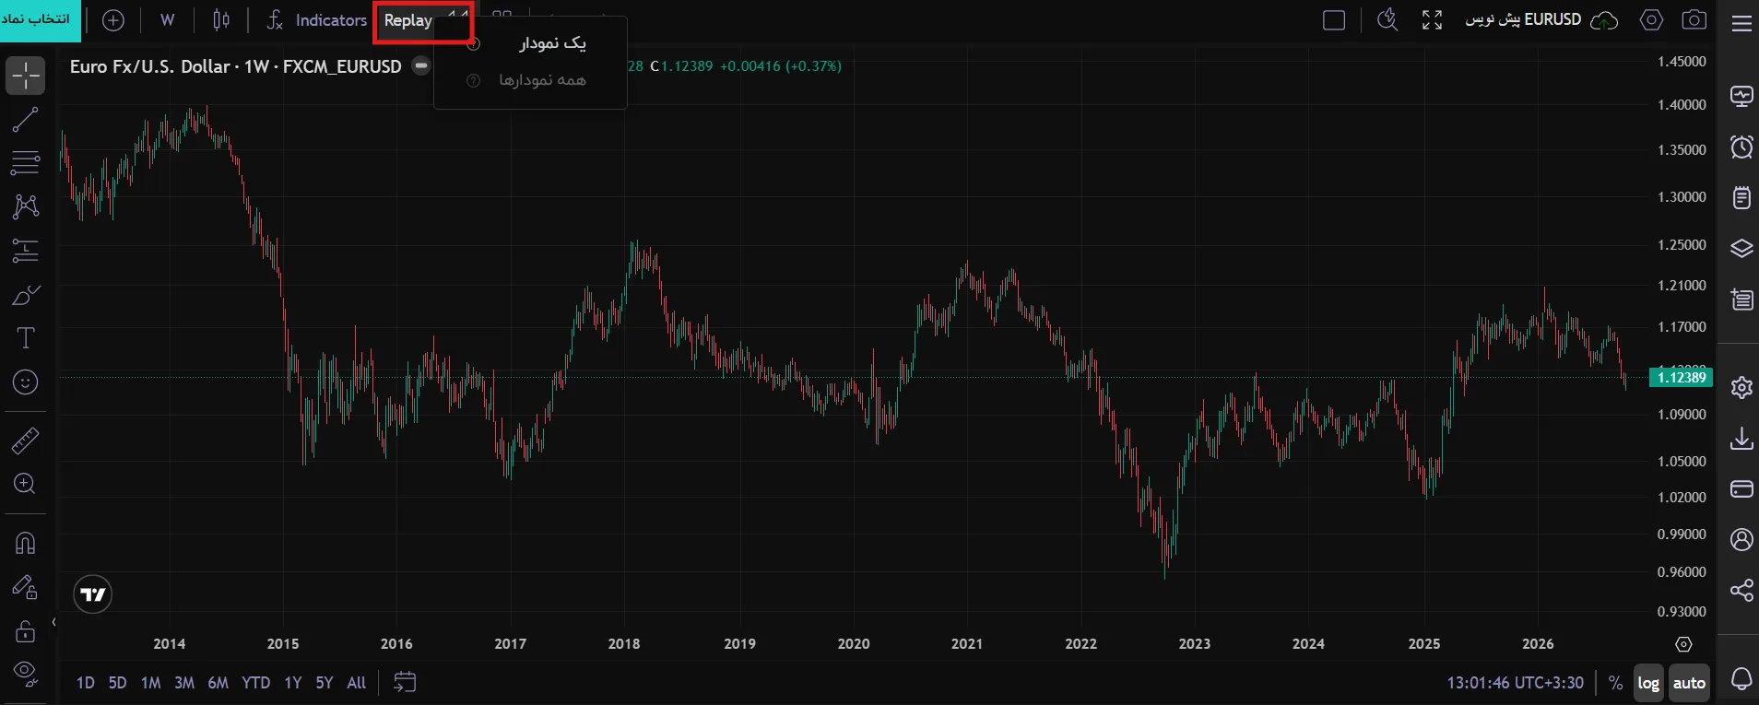
Task: Open the alerts clock panel
Action: coord(1741,147)
